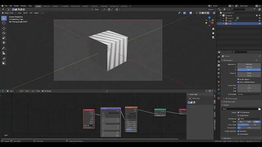Click the output path text field
Screen dimensions: 262x147
tap(240, 109)
